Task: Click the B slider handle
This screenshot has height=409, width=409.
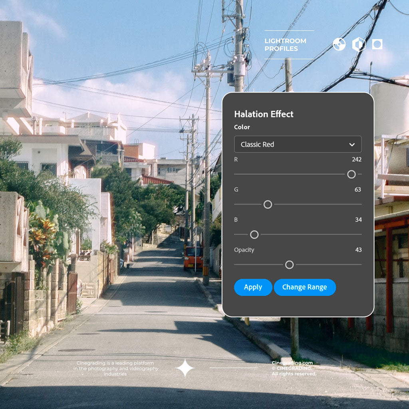Action: tap(254, 234)
